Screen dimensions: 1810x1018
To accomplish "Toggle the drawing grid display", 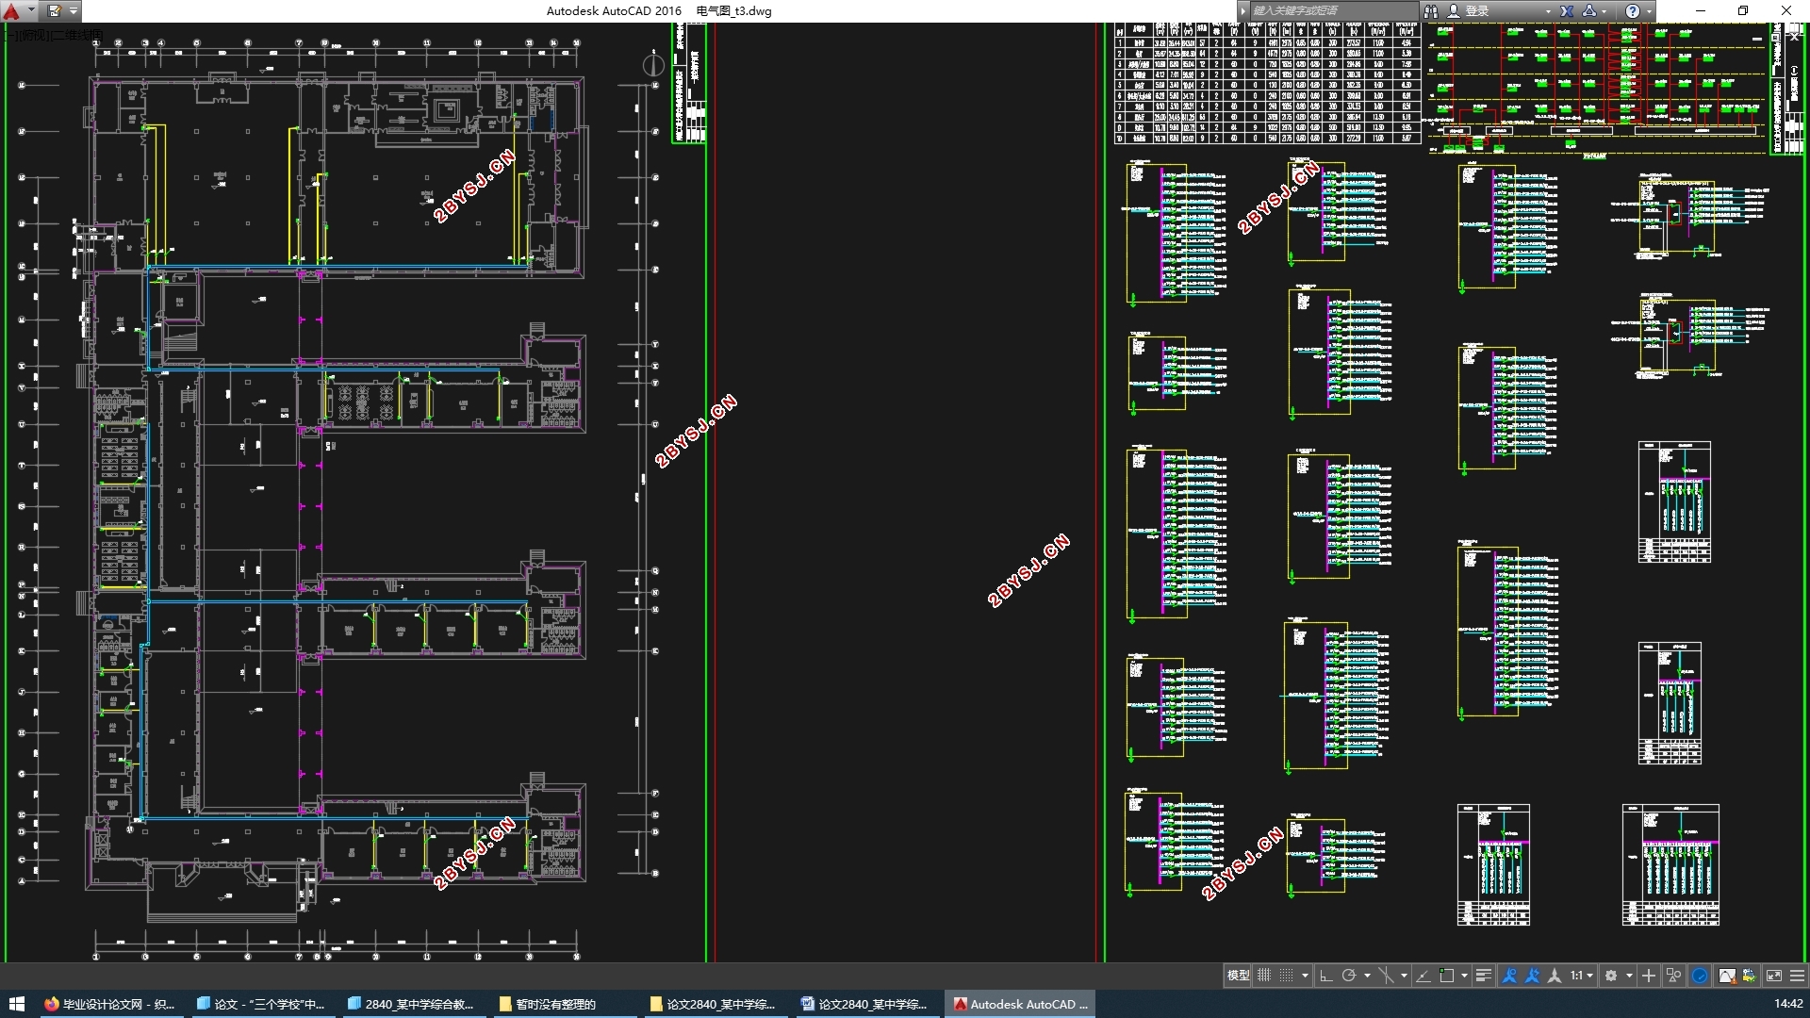I will tap(1264, 976).
